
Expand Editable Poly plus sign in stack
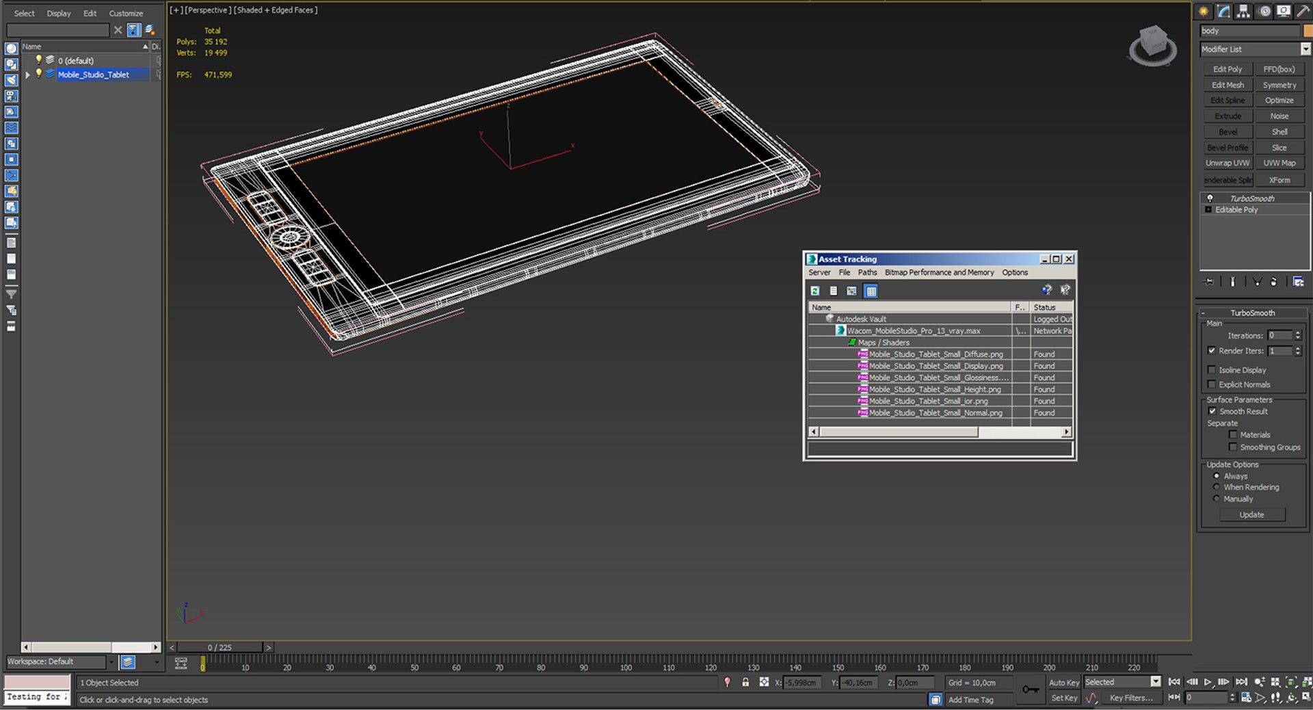tap(1208, 210)
